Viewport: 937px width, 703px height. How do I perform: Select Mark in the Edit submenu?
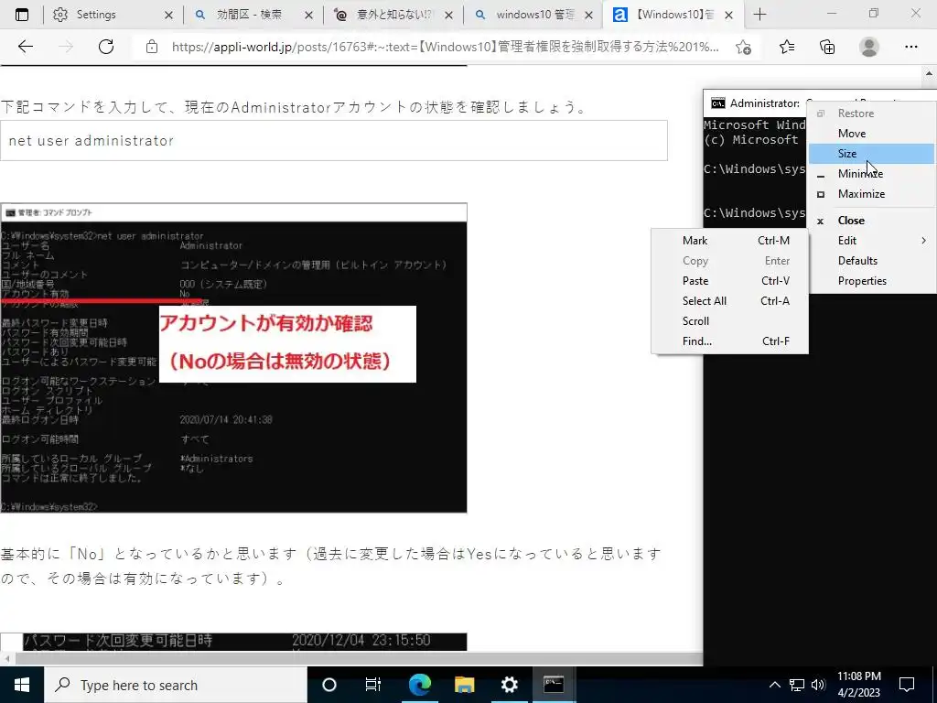click(x=729, y=241)
